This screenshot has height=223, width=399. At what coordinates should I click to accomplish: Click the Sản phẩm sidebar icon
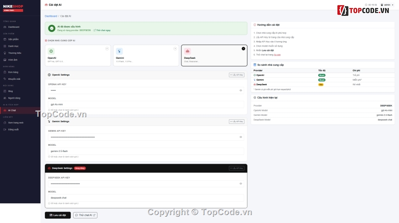coord(5,39)
